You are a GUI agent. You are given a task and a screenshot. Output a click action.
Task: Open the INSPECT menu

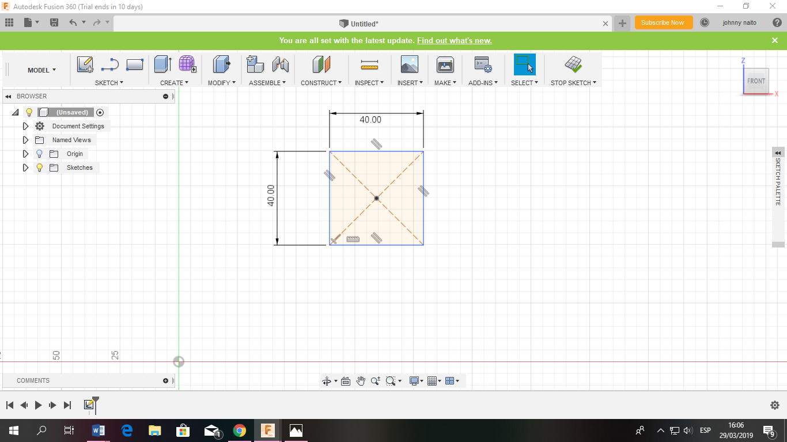(x=369, y=83)
